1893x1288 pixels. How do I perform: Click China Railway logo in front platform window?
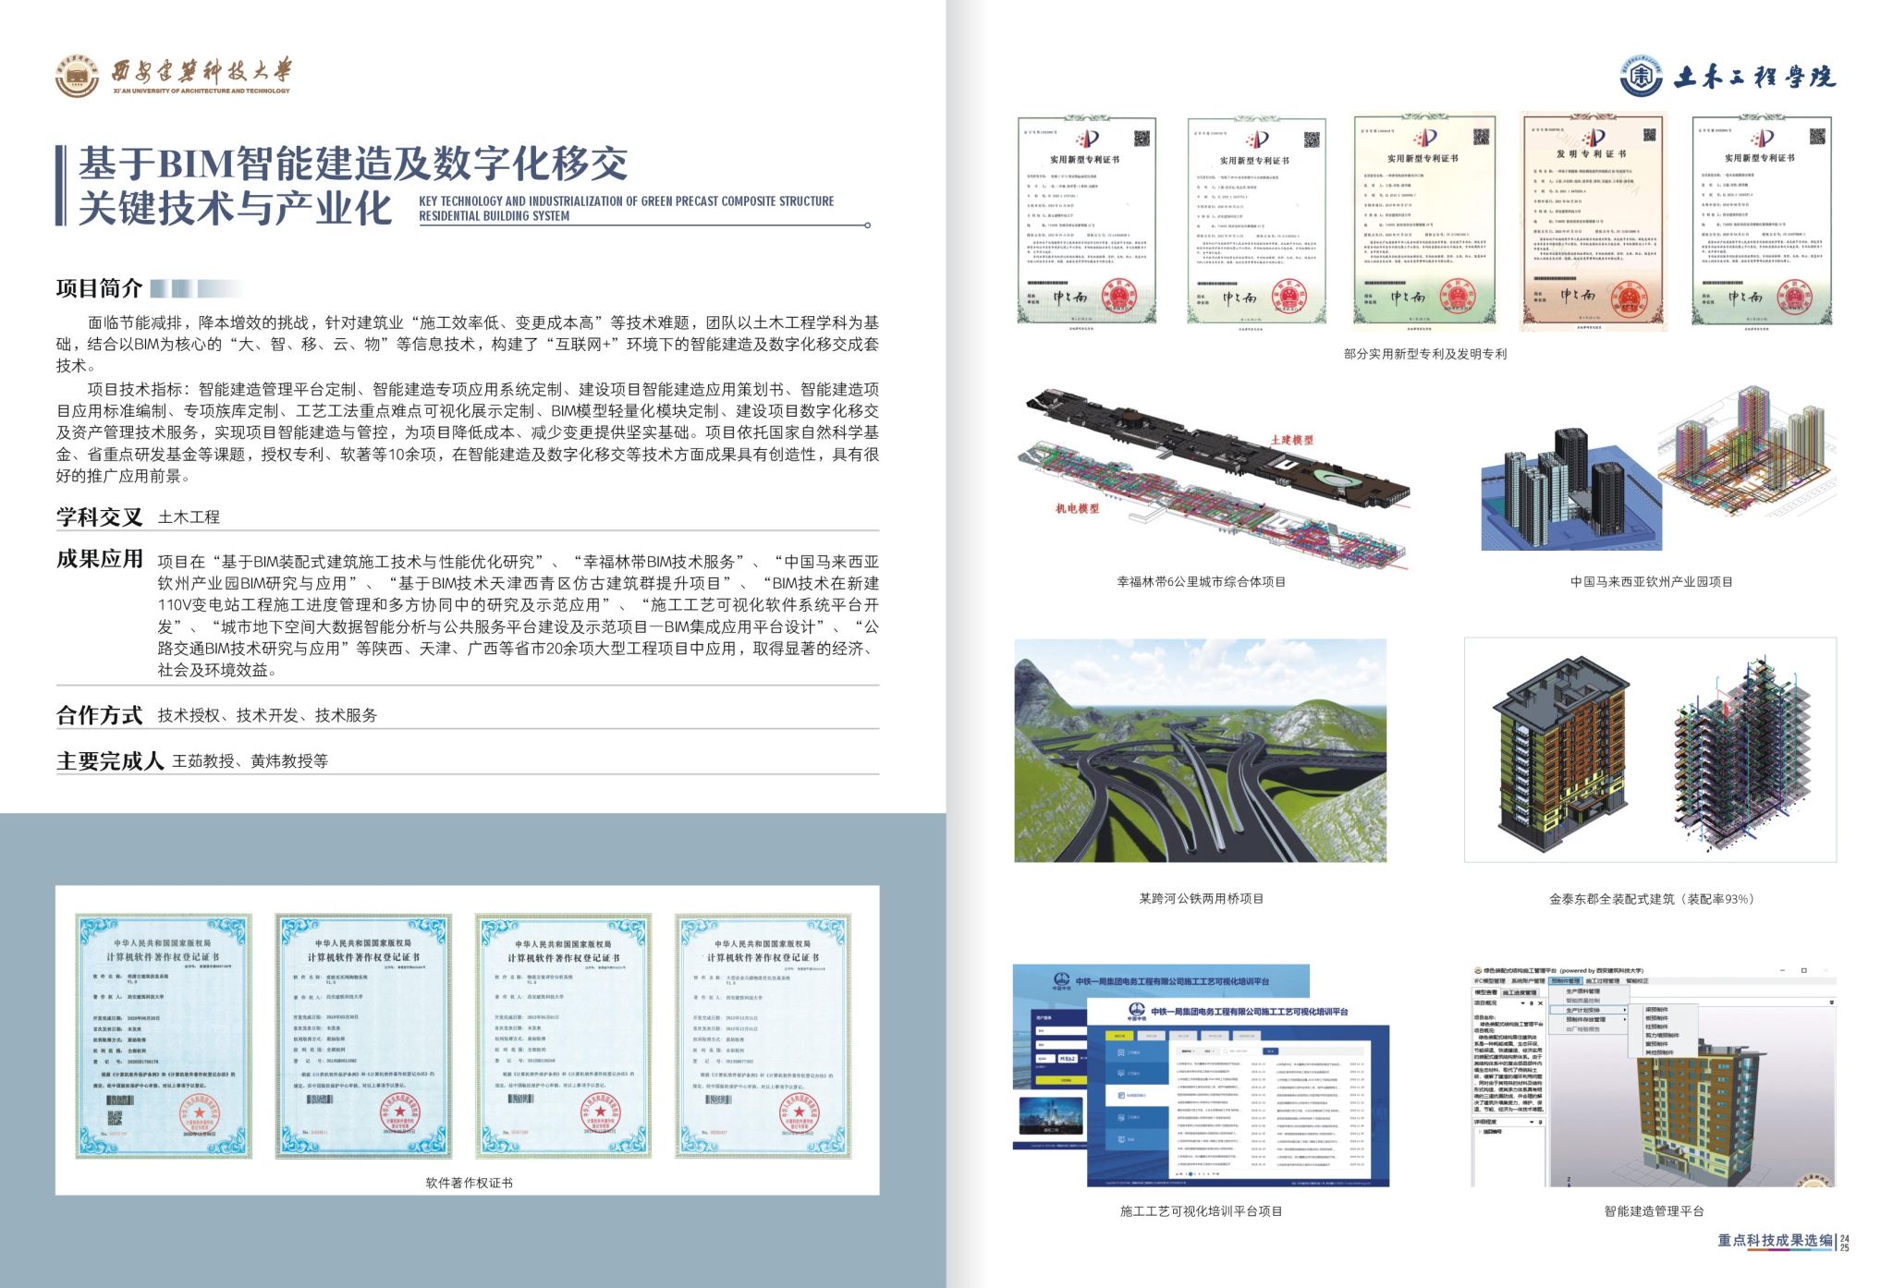click(1137, 1010)
